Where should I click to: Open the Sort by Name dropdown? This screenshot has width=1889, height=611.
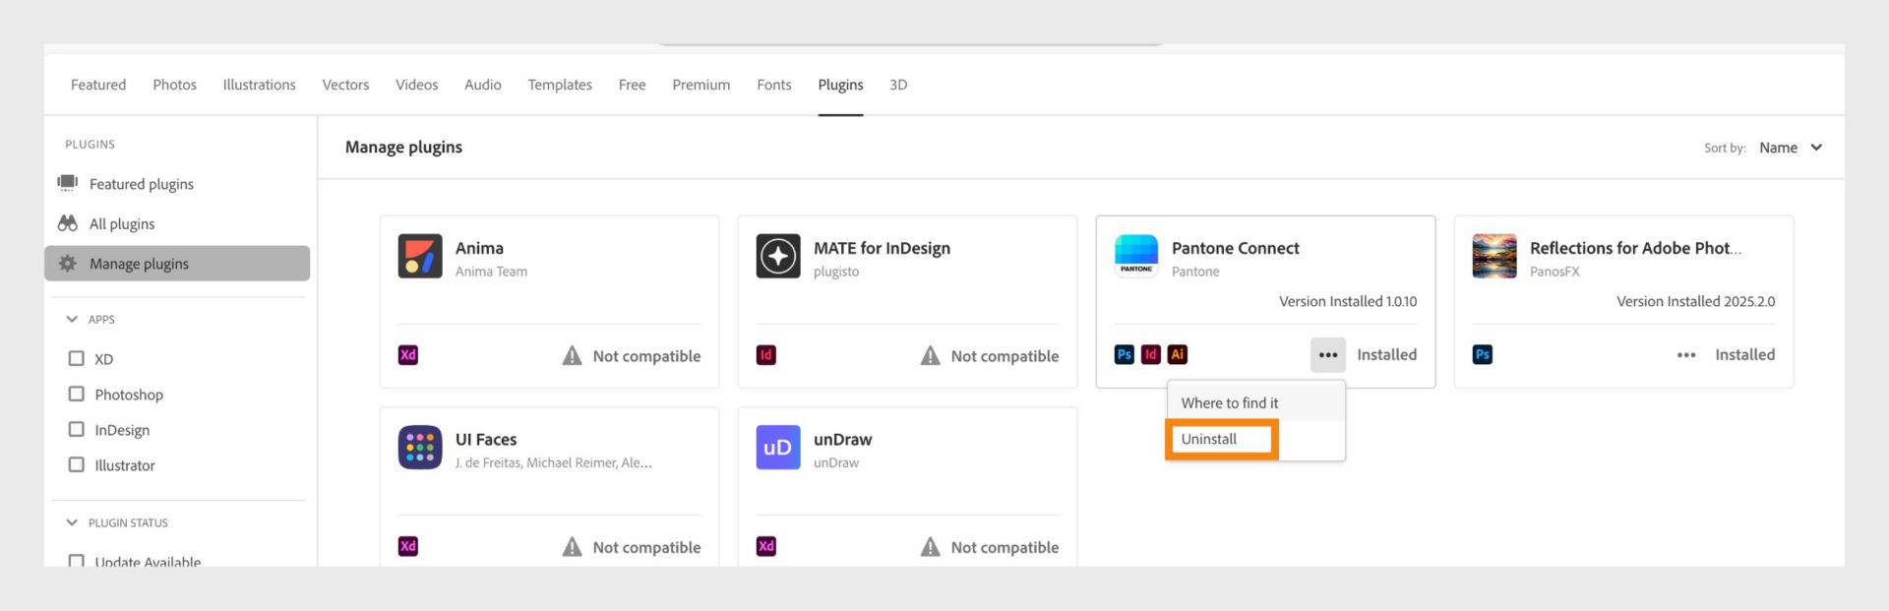pos(1791,148)
